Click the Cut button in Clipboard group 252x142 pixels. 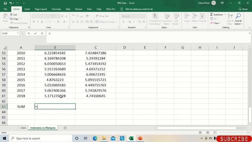pyautogui.click(x=13, y=15)
